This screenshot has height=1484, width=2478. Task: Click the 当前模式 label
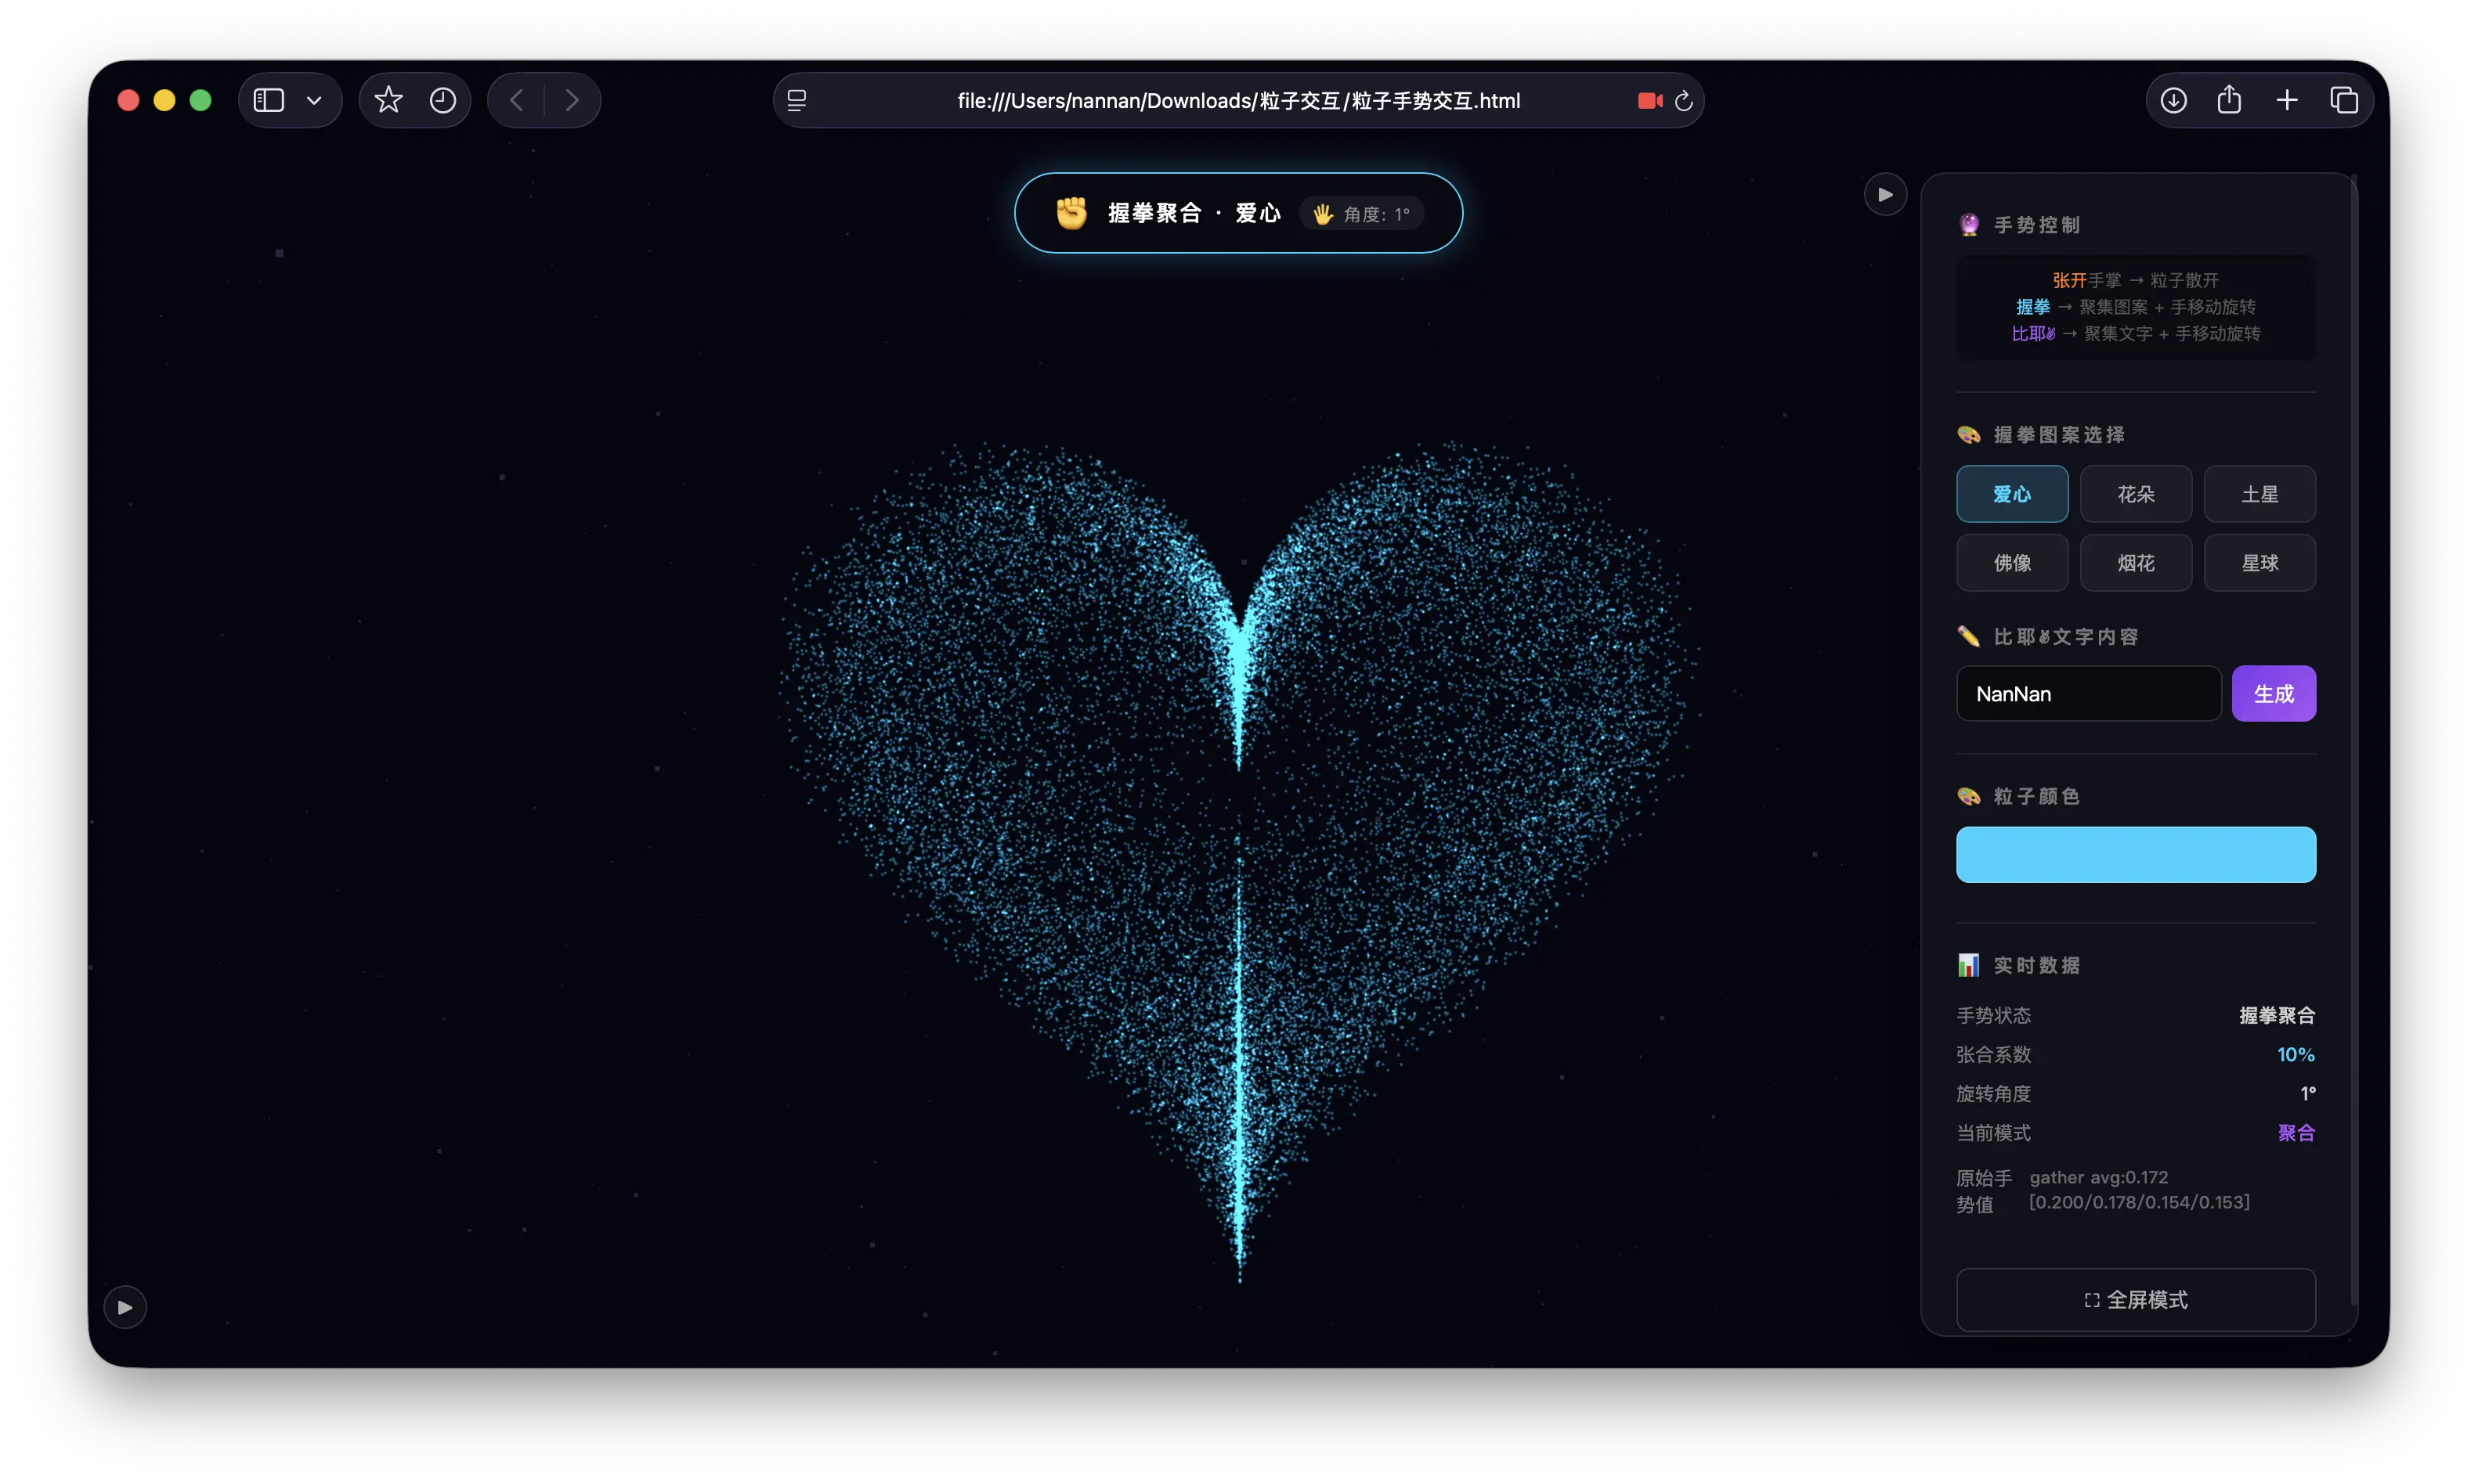[1994, 1133]
